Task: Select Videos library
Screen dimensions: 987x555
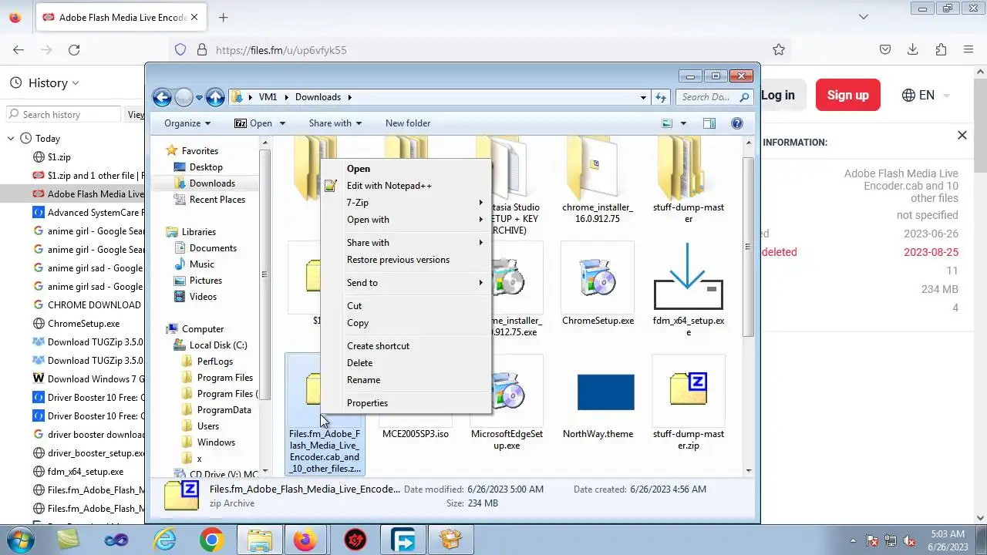Action: 203,297
